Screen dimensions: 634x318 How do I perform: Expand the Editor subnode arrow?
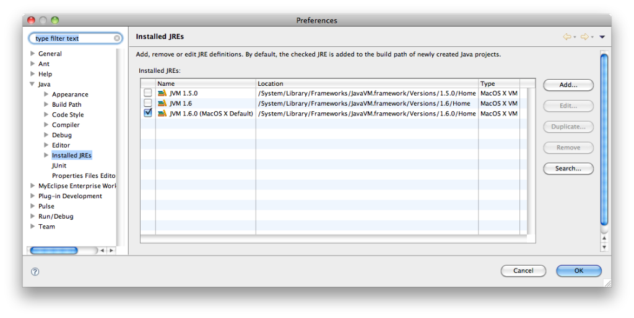(x=46, y=144)
